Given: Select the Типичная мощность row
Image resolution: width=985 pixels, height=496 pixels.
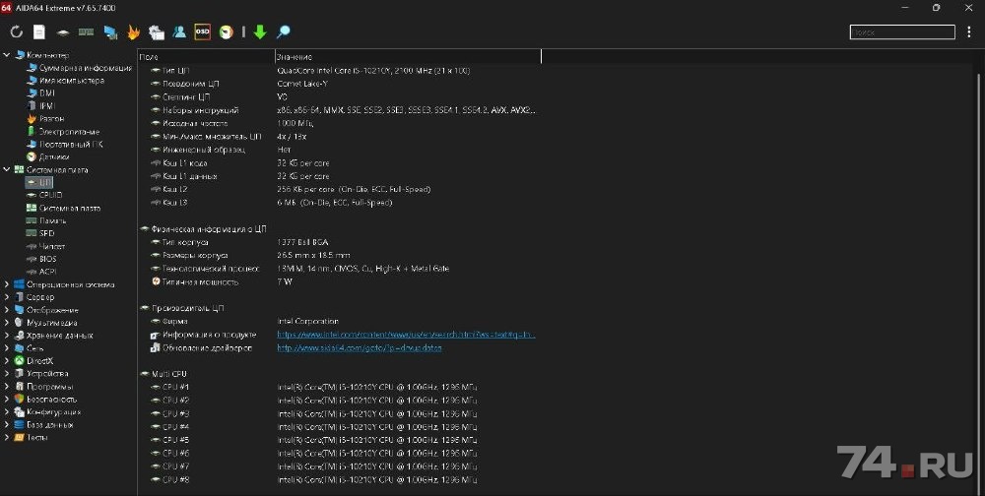Looking at the screenshot, I should [339, 281].
